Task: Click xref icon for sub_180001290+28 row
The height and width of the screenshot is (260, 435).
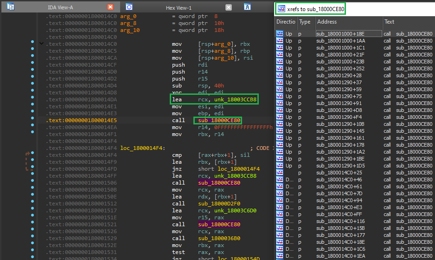Action: [x=280, y=75]
